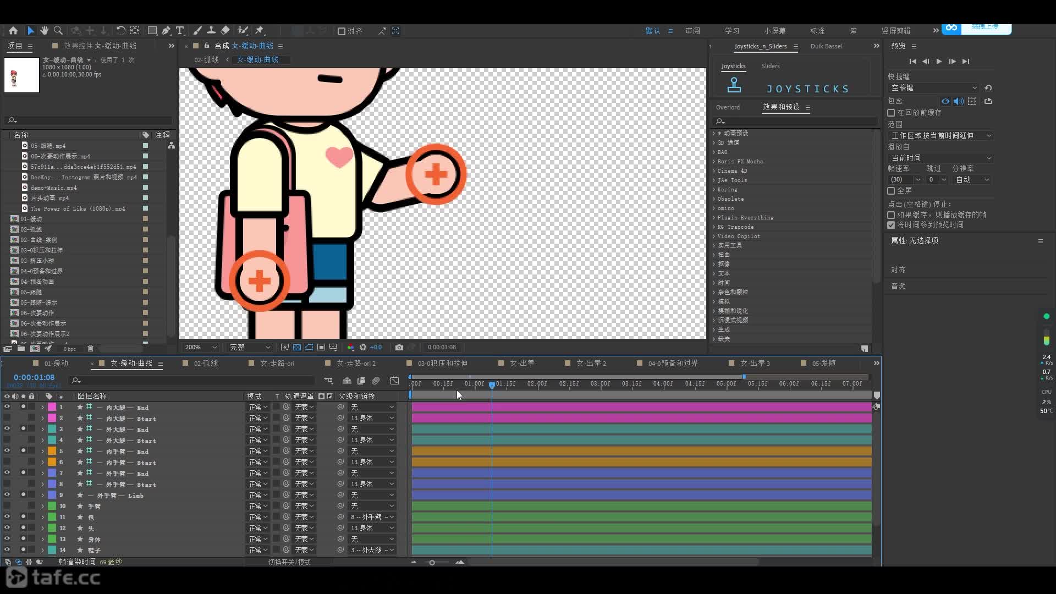Viewport: 1056px width, 594px height.
Task: Open the 完整 resolution dropdown
Action: click(250, 347)
